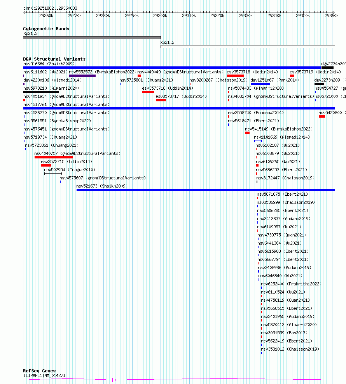Image resolution: width=346 pixels, height=384 pixels.
Task: Open nsv5622419 (Ebert2021) variant
Action: [287, 341]
